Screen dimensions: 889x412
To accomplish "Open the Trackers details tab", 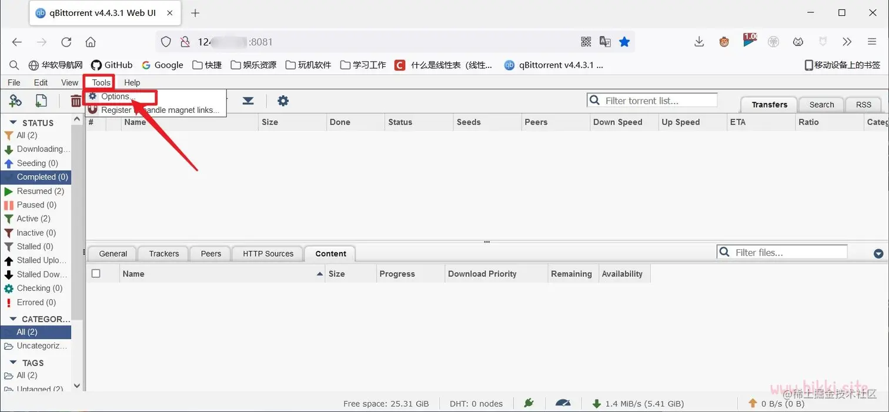I will pyautogui.click(x=163, y=254).
